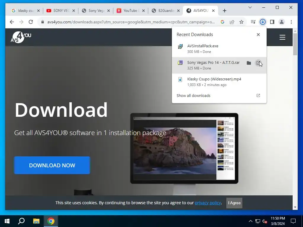Close the Recent Downloads popup
This screenshot has height=227, width=303.
(258, 35)
